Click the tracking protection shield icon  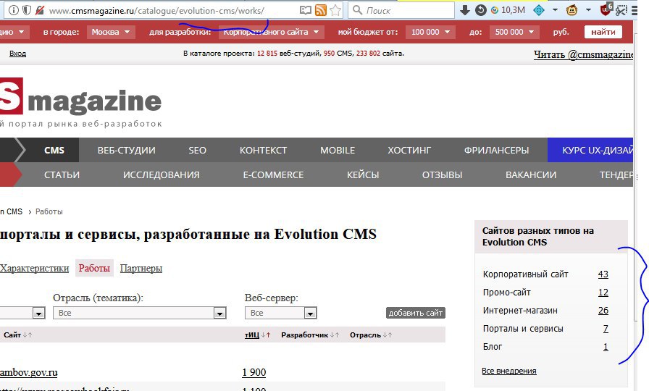coord(27,10)
